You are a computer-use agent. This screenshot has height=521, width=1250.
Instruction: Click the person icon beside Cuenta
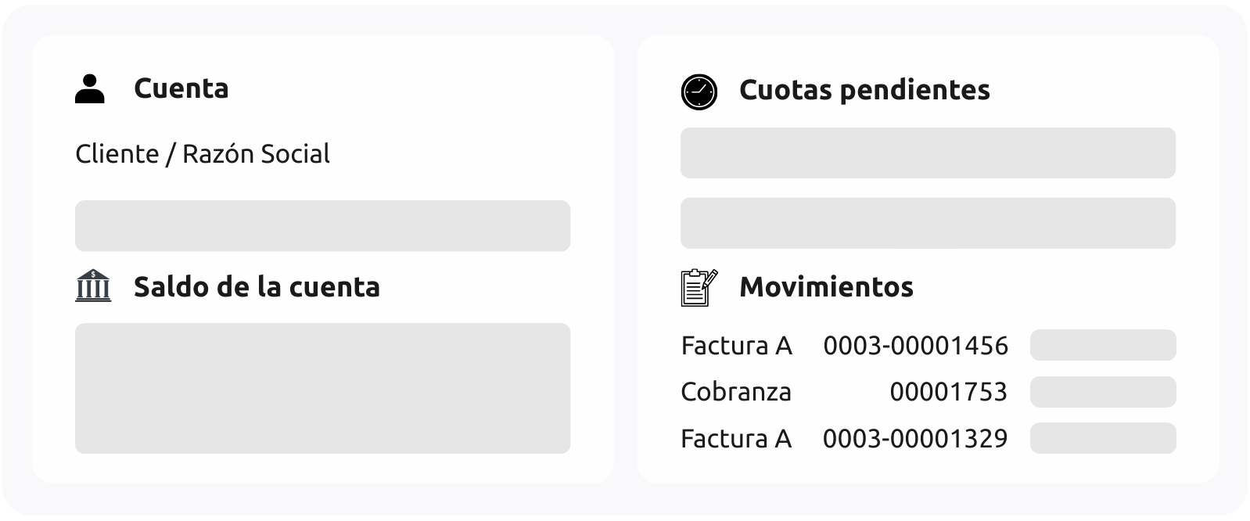90,89
